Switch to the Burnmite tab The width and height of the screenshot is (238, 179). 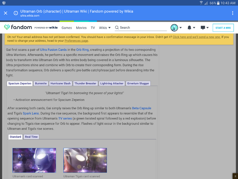[41, 84]
